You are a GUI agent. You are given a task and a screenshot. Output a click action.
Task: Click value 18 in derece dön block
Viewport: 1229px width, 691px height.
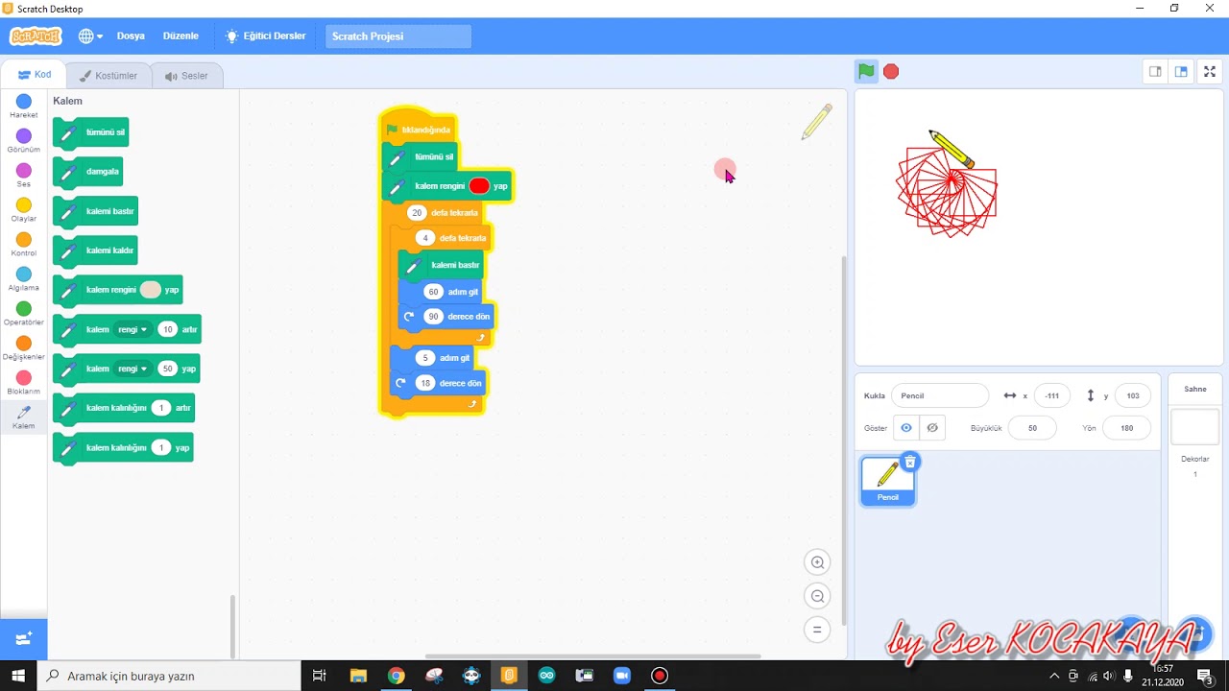click(425, 383)
